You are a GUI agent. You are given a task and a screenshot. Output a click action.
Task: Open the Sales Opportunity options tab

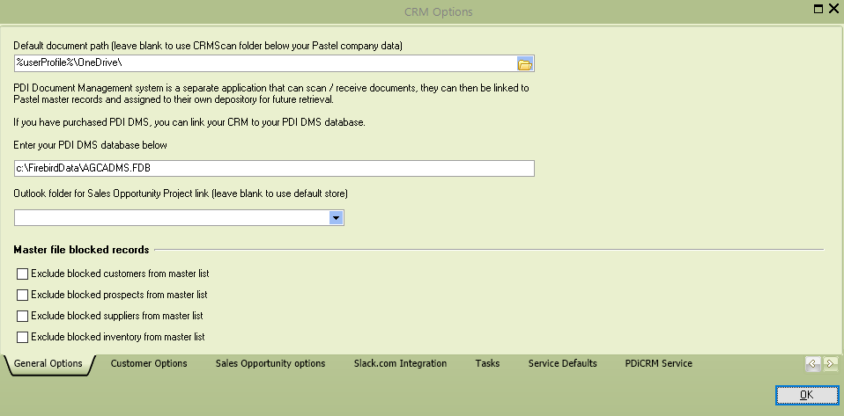(x=270, y=363)
